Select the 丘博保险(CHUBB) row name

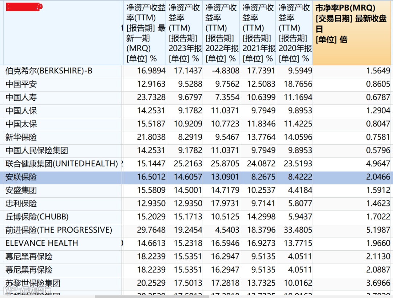tap(37, 217)
